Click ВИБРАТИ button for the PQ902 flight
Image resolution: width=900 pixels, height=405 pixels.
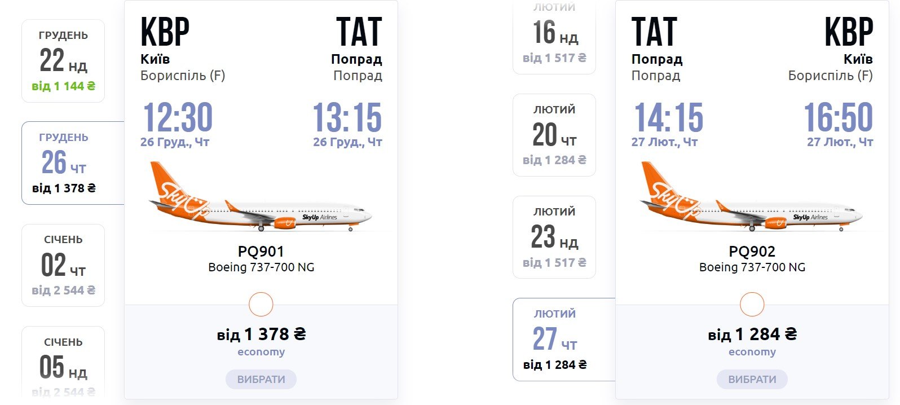click(x=752, y=379)
